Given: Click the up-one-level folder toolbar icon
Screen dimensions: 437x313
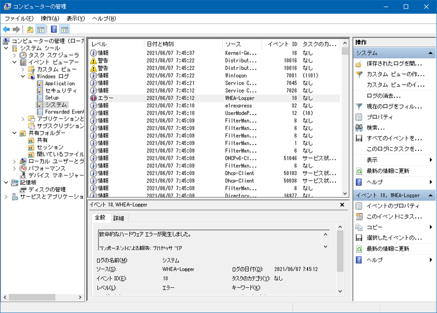Looking at the screenshot, I should pyautogui.click(x=30, y=29).
